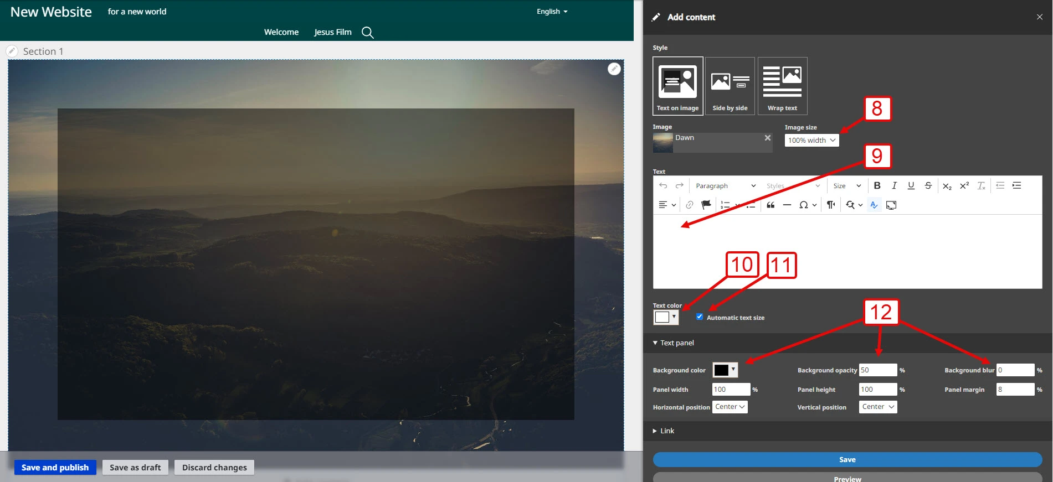The height and width of the screenshot is (482, 1053).
Task: Click the Discard changes button
Action: coord(214,468)
